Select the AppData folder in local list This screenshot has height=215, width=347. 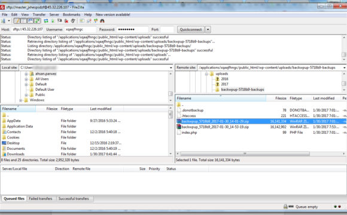14,121
